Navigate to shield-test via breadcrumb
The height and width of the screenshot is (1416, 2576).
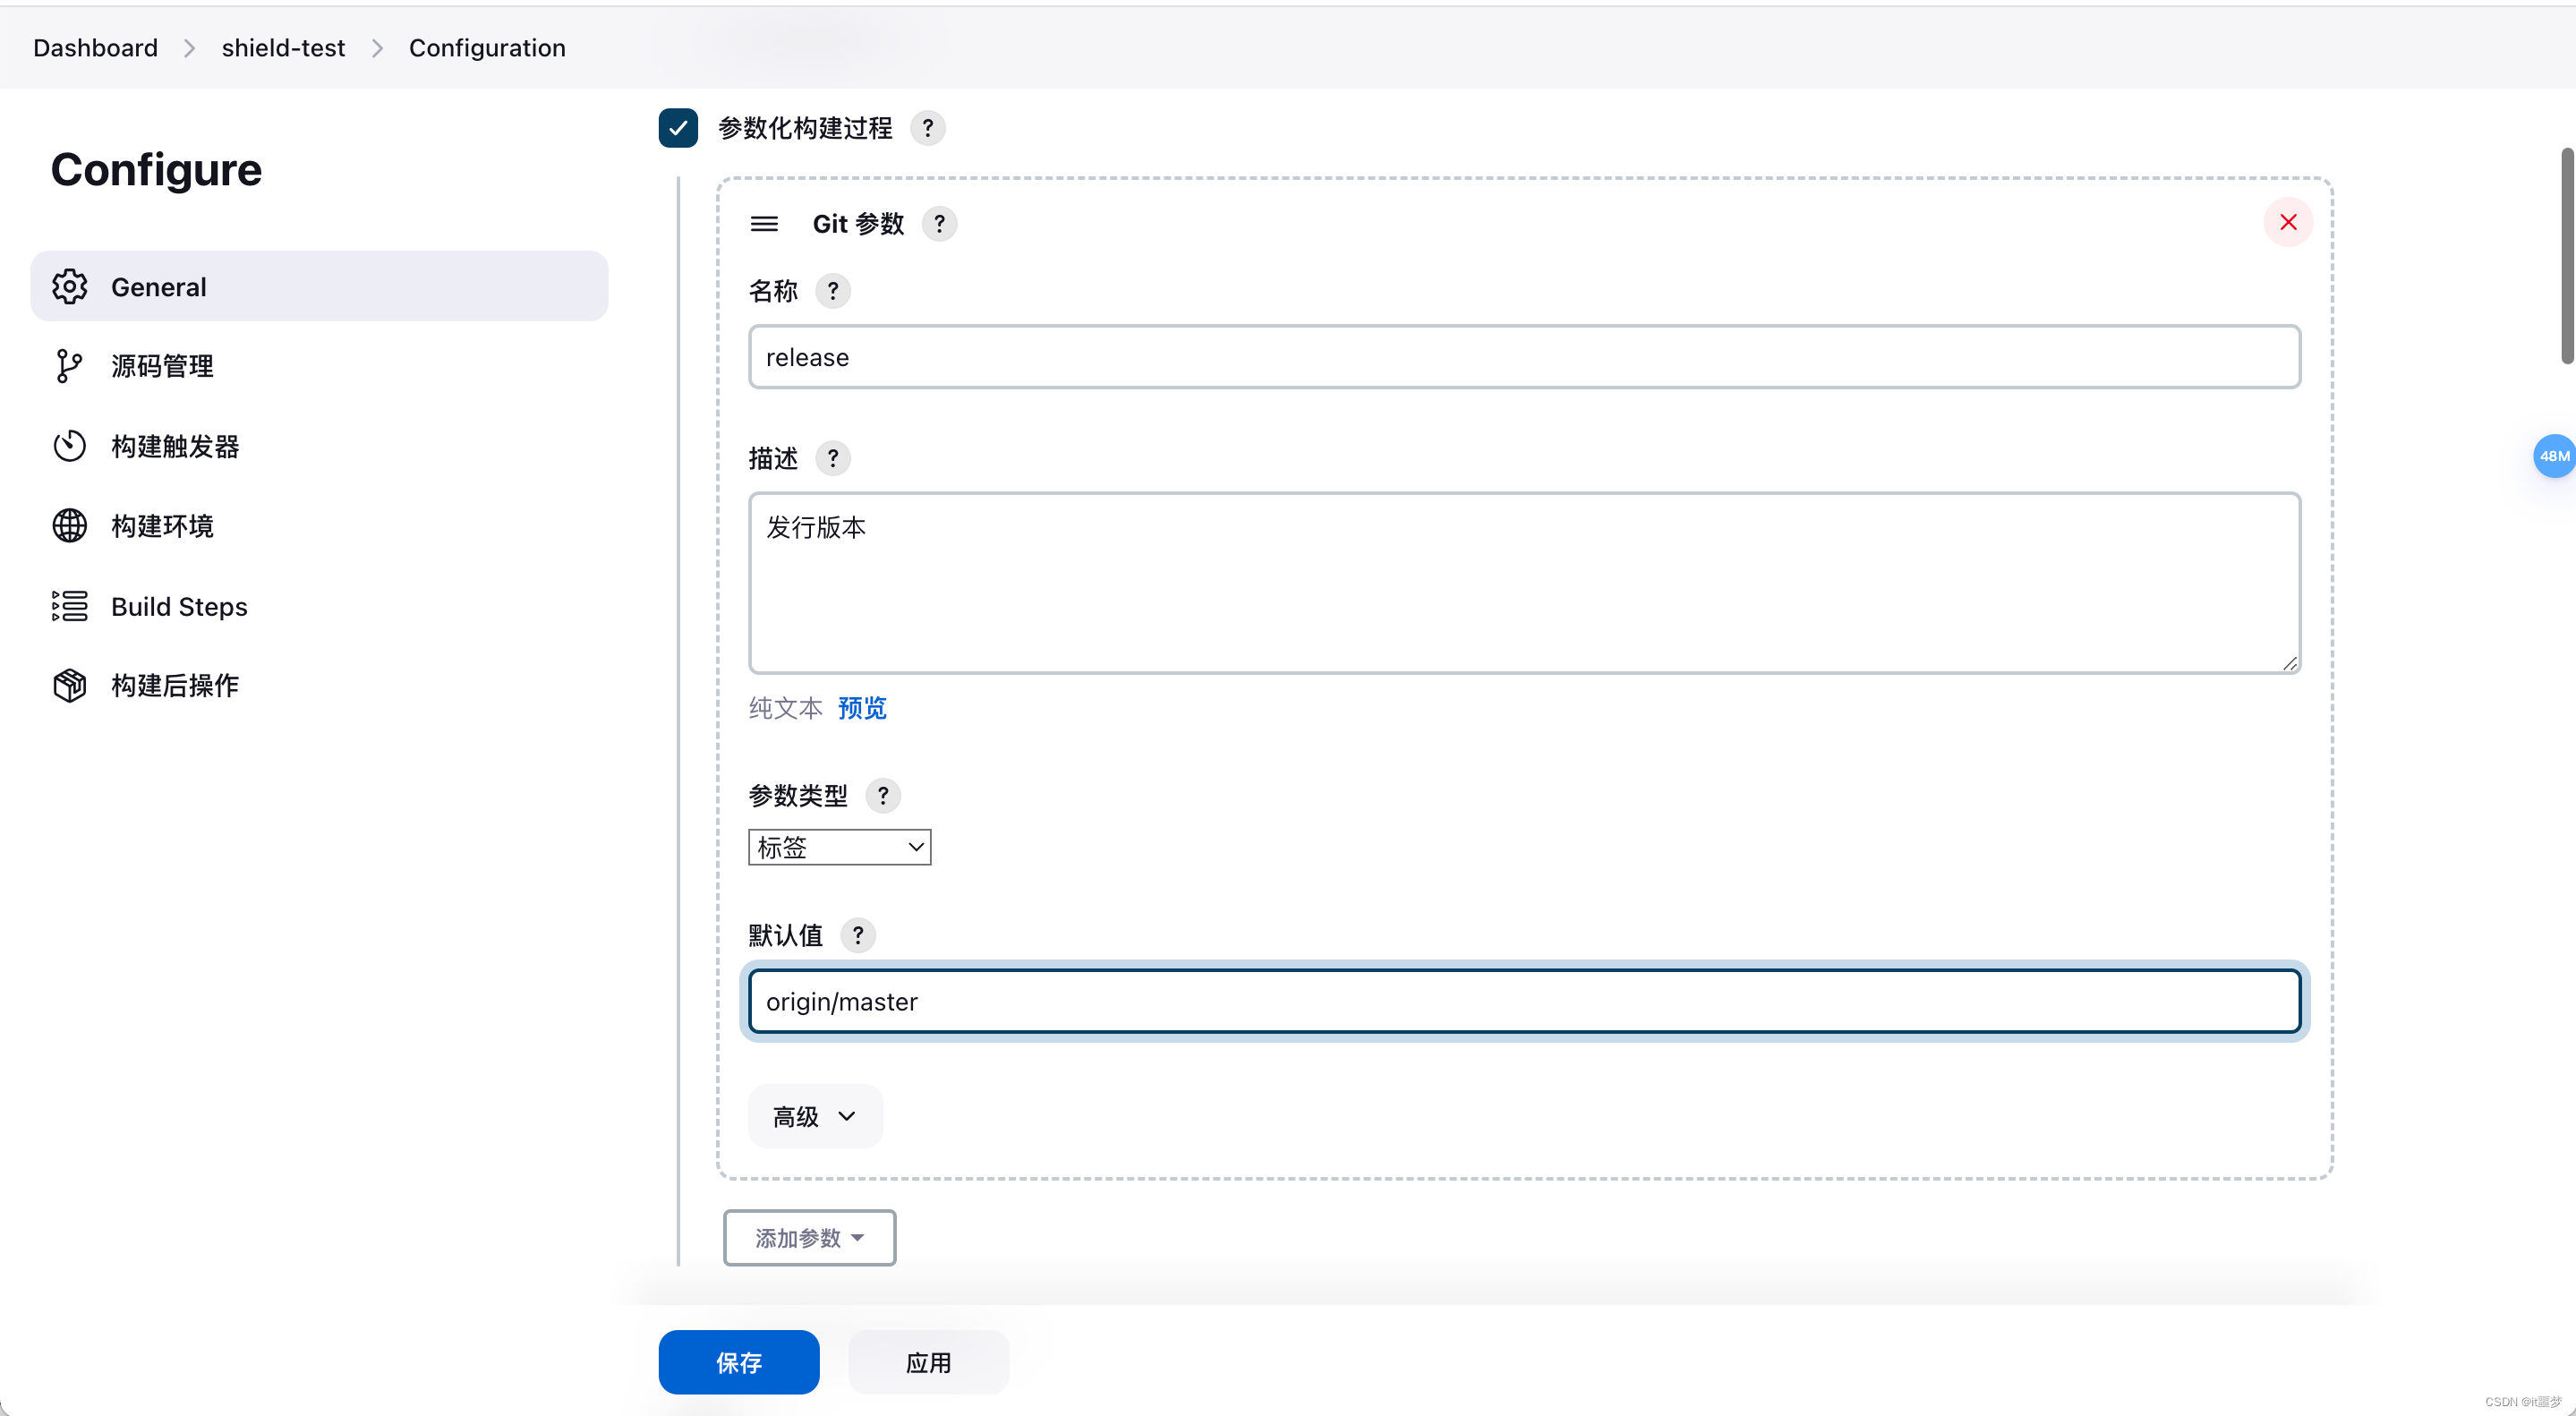pyautogui.click(x=282, y=47)
